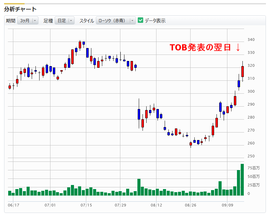This screenshot has width=269, height=216.
Task: Click the 期間 label
Action: (x=11, y=21)
